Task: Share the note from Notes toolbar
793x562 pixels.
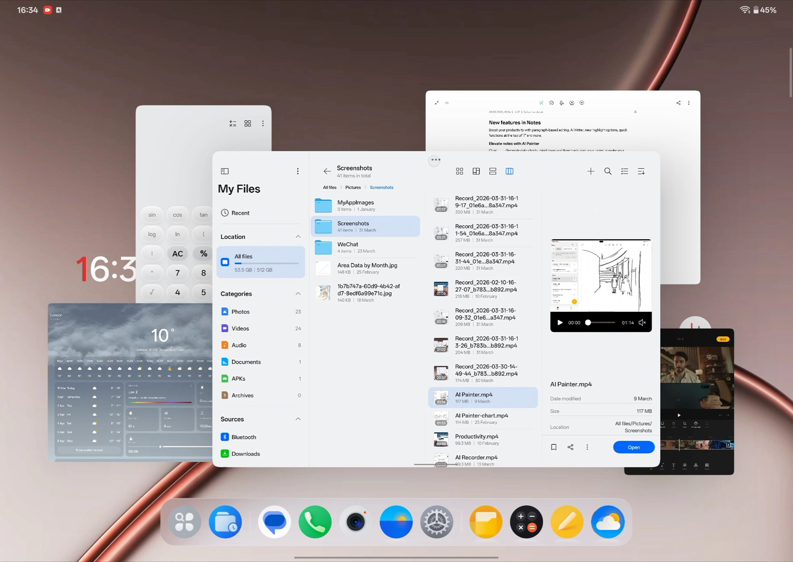Action: click(679, 103)
